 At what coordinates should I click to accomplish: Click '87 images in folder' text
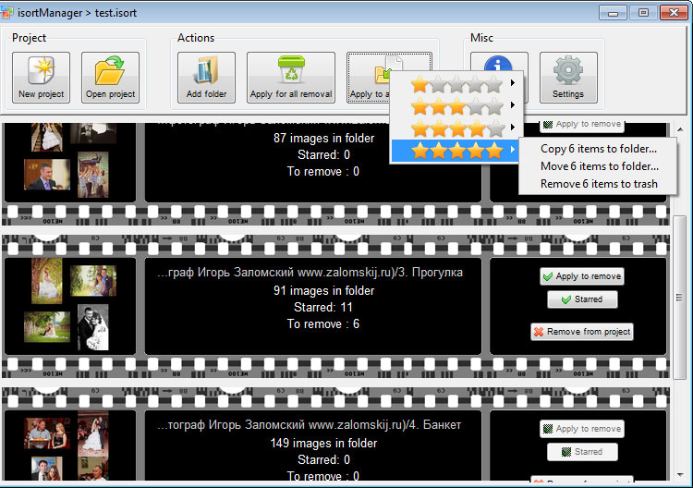tap(323, 138)
